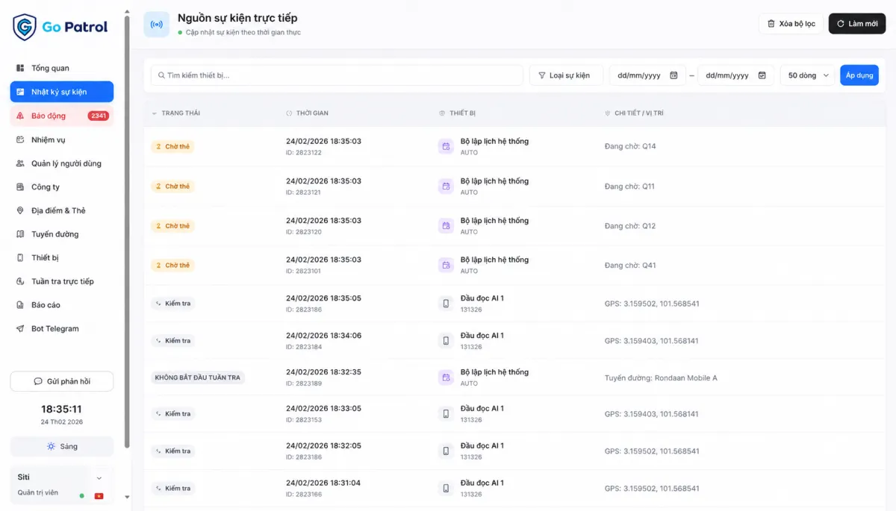Click the Vietnam flag language icon
896x511 pixels.
(99, 495)
